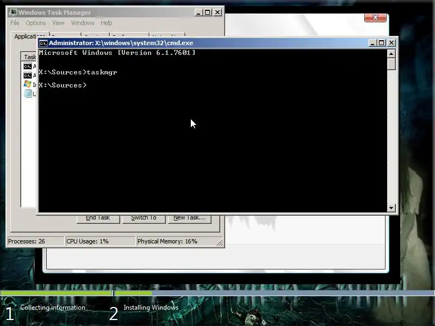The width and height of the screenshot is (435, 326).
Task: Click the Task column header
Action: click(29, 57)
